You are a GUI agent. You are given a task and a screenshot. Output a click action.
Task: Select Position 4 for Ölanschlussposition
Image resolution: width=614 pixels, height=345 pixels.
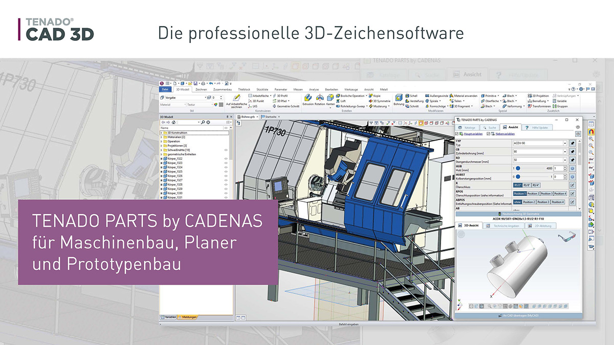(x=560, y=194)
